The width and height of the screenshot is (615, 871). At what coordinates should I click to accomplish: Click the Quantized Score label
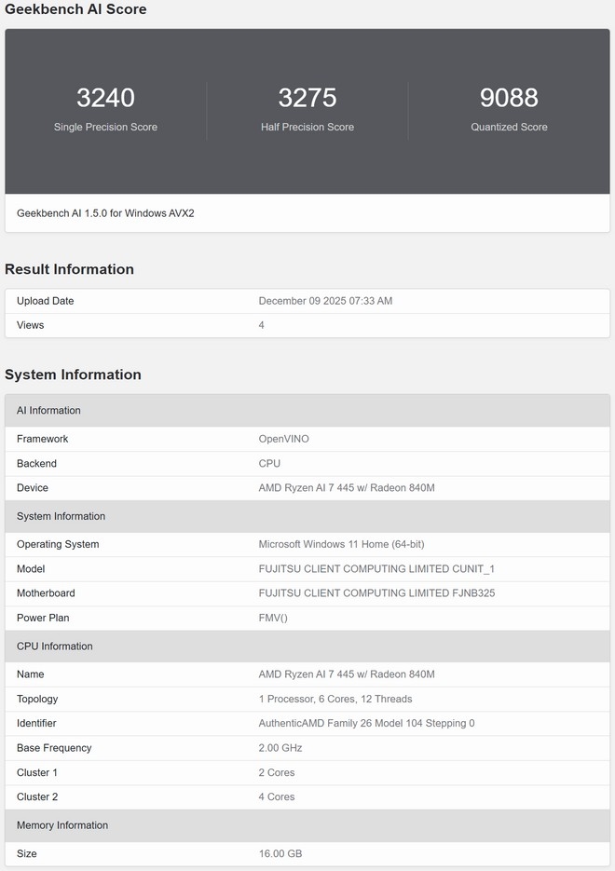point(509,128)
